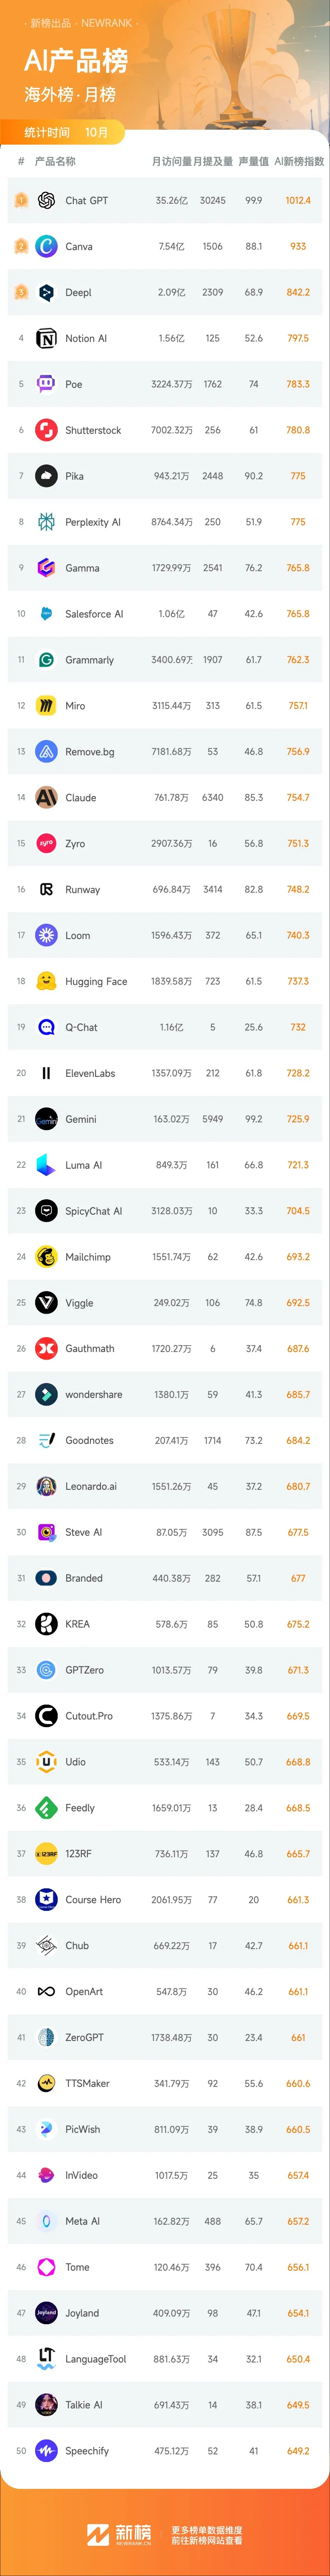The image size is (330, 2576).
Task: Open the Claude logo icon
Action: pyautogui.click(x=46, y=797)
